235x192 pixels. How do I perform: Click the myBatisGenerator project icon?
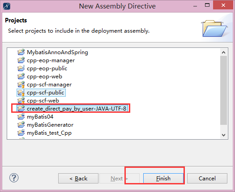pos(21,125)
